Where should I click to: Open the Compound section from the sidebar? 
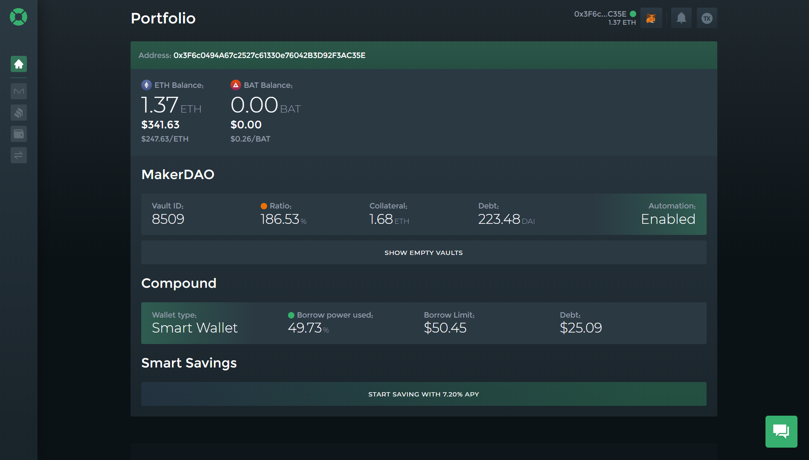click(18, 113)
